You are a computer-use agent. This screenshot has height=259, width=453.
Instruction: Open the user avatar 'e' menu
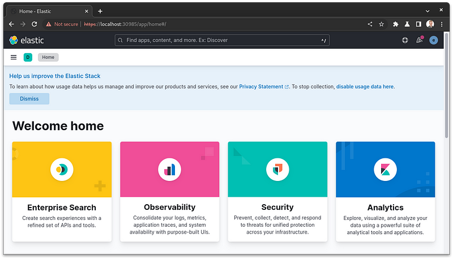pos(433,40)
